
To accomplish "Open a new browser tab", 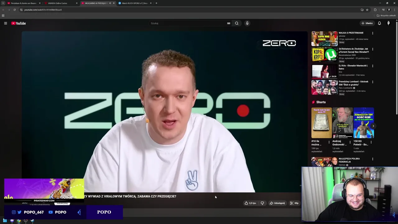I will 156,3.
